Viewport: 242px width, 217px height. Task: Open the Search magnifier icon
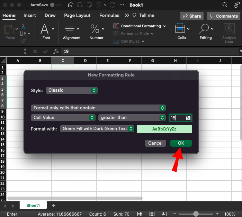[x=225, y=5]
